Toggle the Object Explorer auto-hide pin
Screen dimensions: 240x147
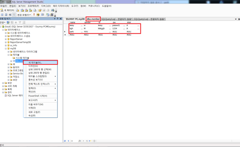(x=58, y=19)
